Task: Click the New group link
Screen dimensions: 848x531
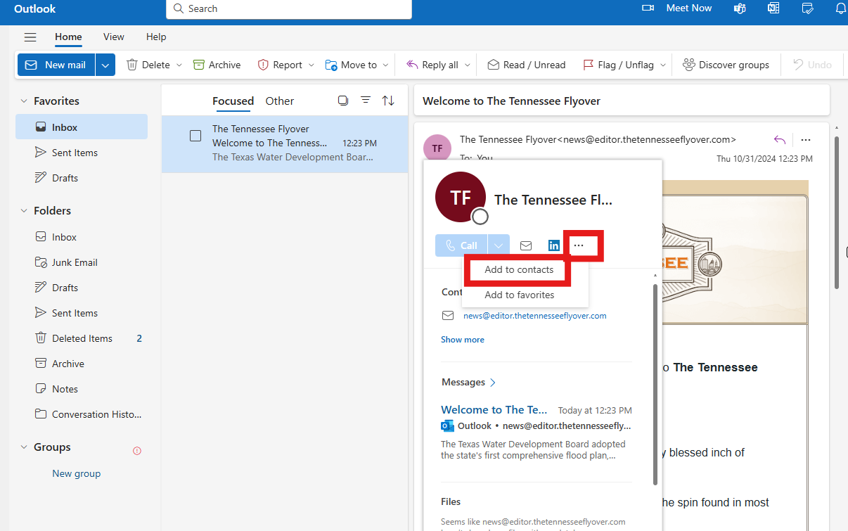Action: click(76, 473)
